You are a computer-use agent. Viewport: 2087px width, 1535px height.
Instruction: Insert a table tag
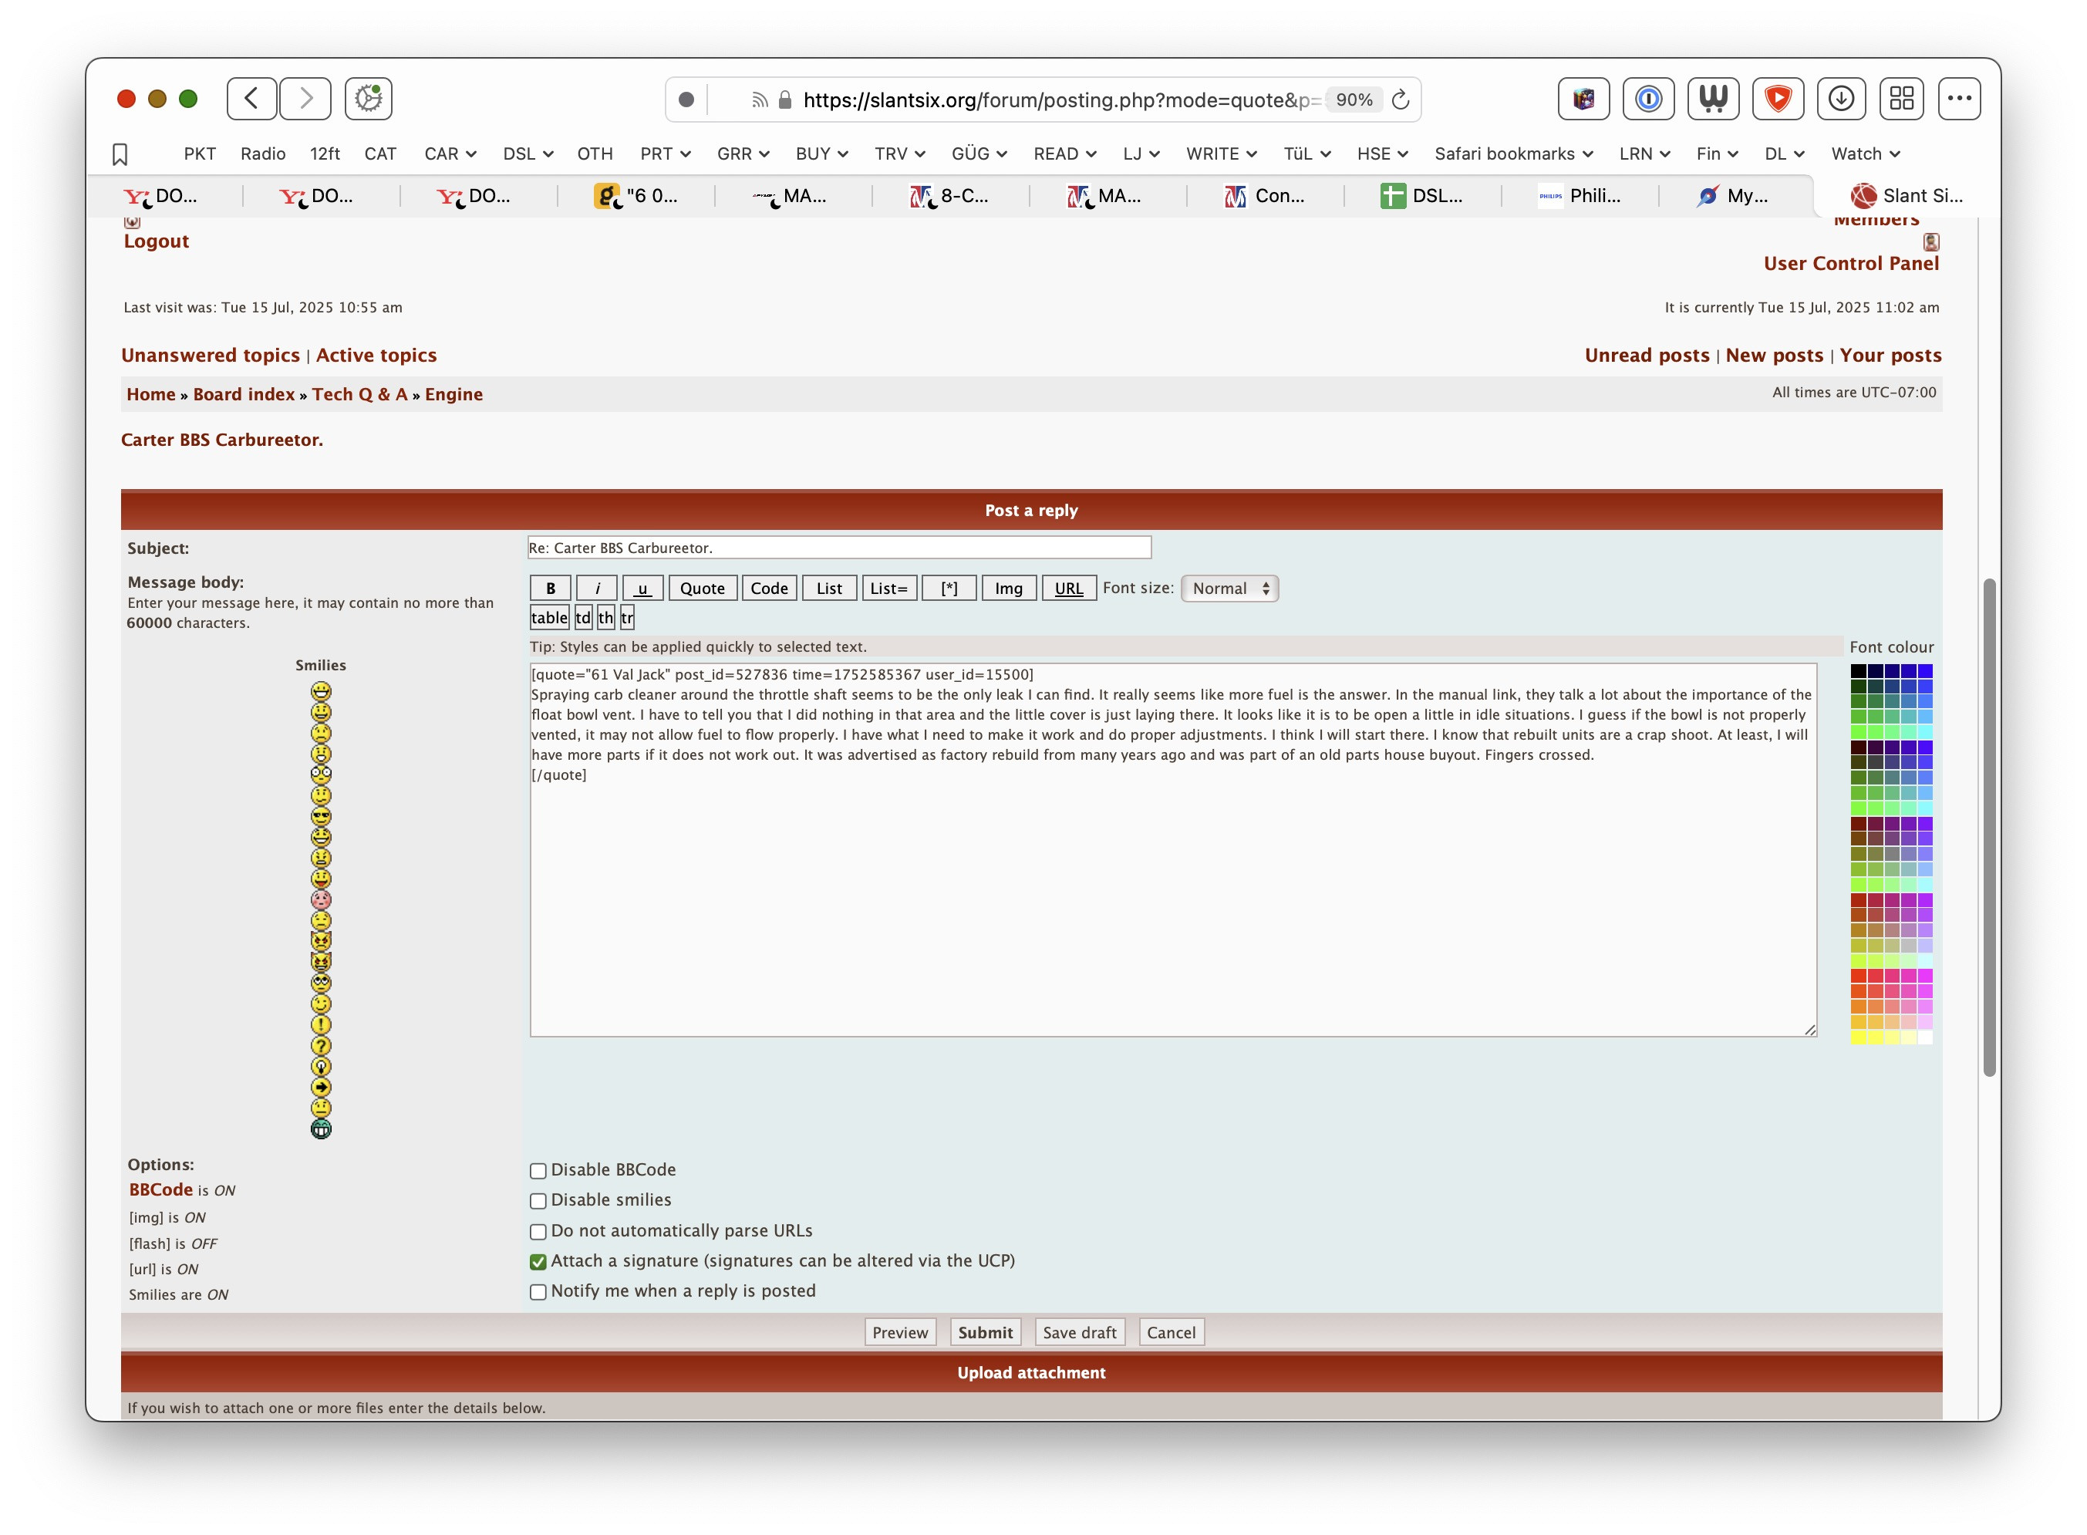click(549, 616)
